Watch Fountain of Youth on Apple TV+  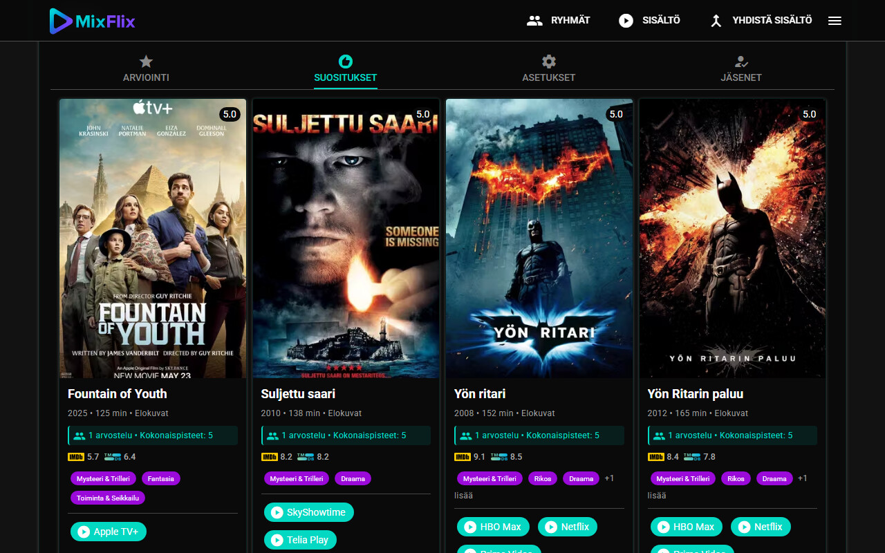[x=109, y=532]
